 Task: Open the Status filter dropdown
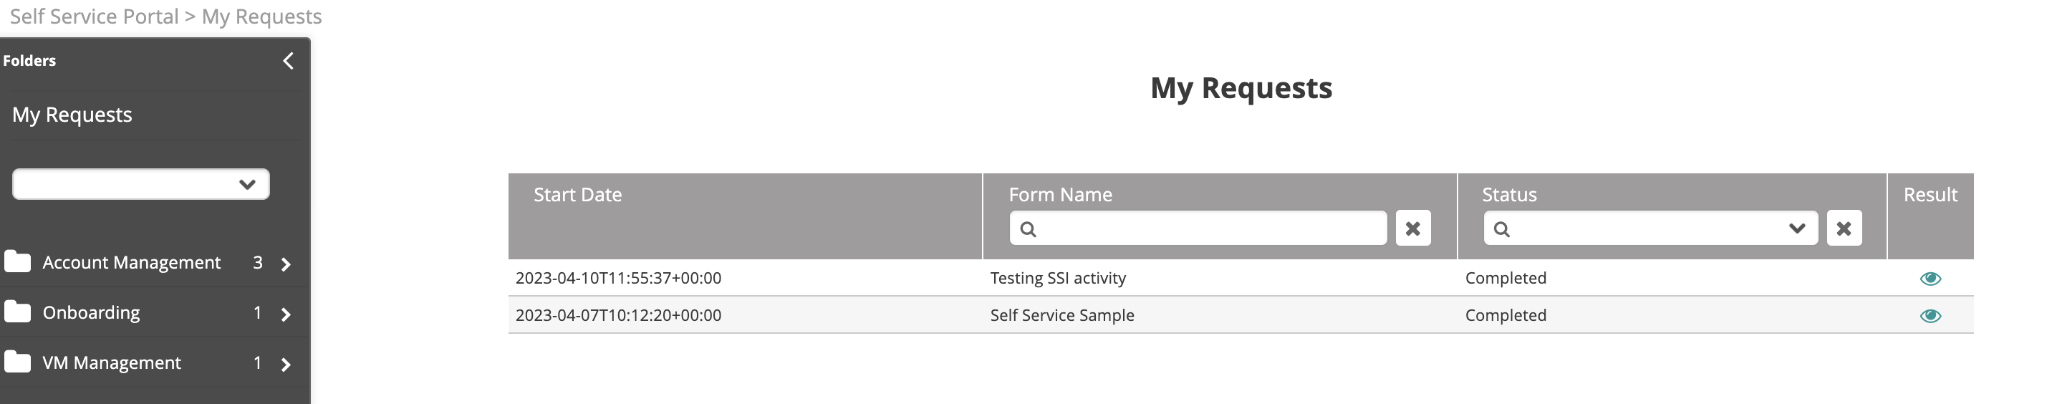coord(1650,229)
